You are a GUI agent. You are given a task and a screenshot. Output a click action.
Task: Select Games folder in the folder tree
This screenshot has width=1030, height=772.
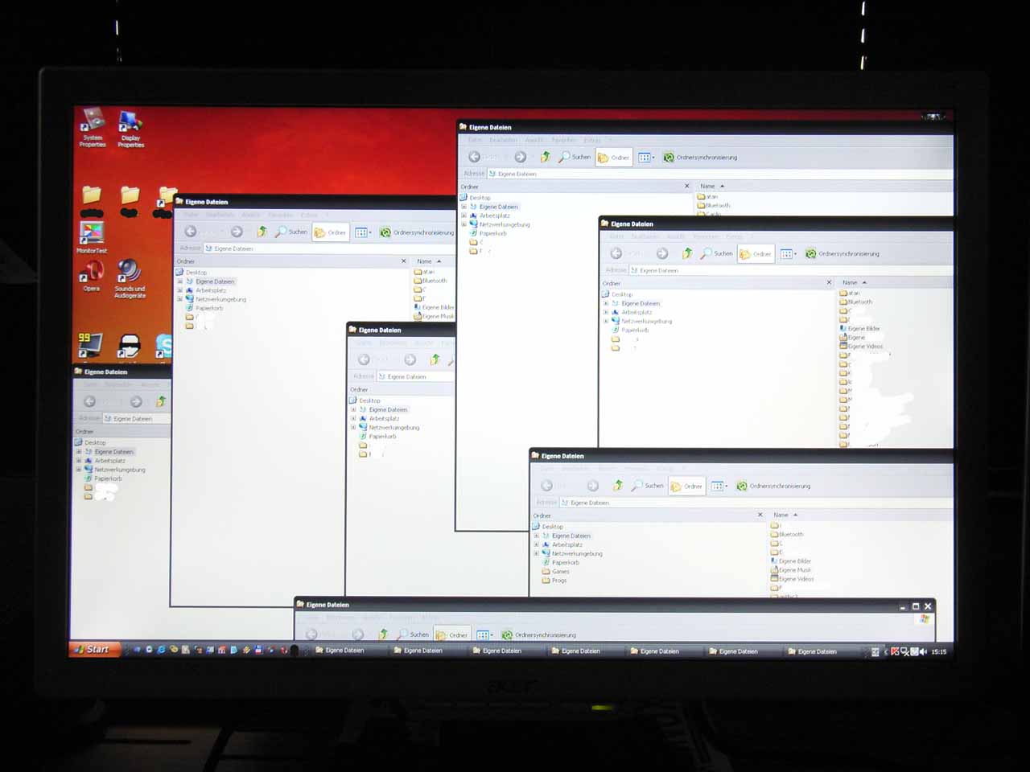pos(560,571)
